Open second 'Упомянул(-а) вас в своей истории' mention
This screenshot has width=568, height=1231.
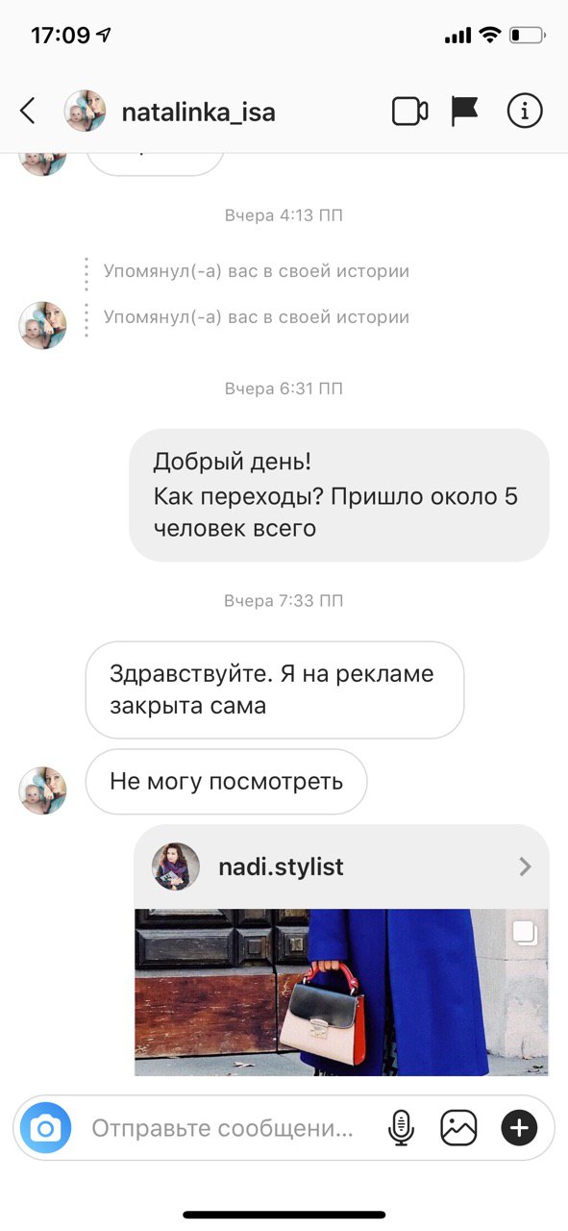[x=256, y=317]
